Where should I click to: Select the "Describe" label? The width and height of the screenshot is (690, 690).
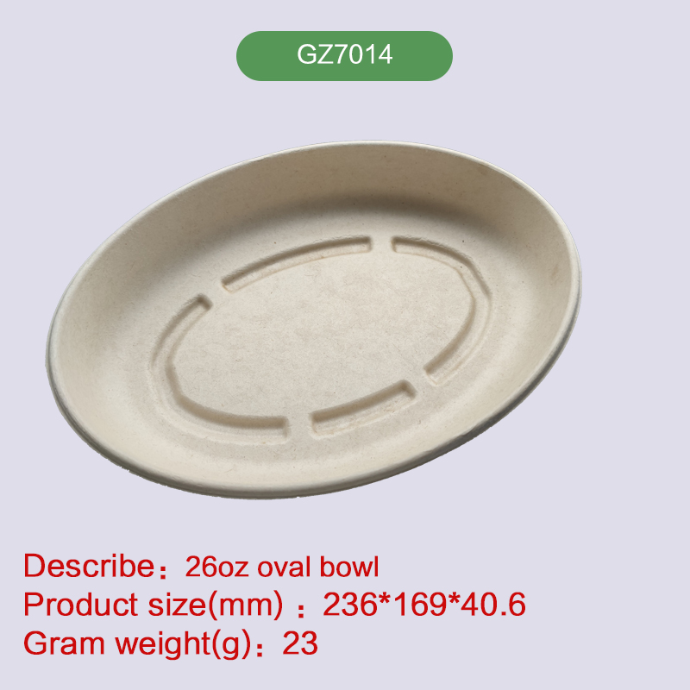point(89,566)
